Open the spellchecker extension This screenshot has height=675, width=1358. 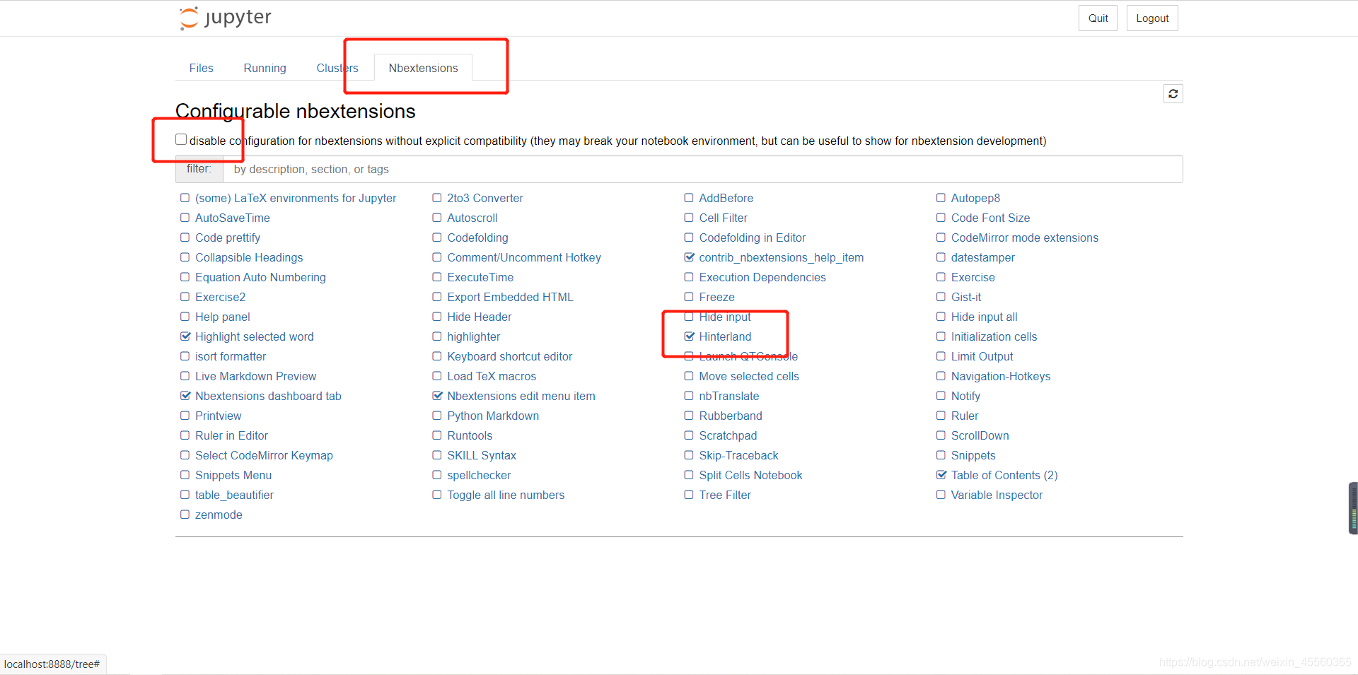coord(479,475)
